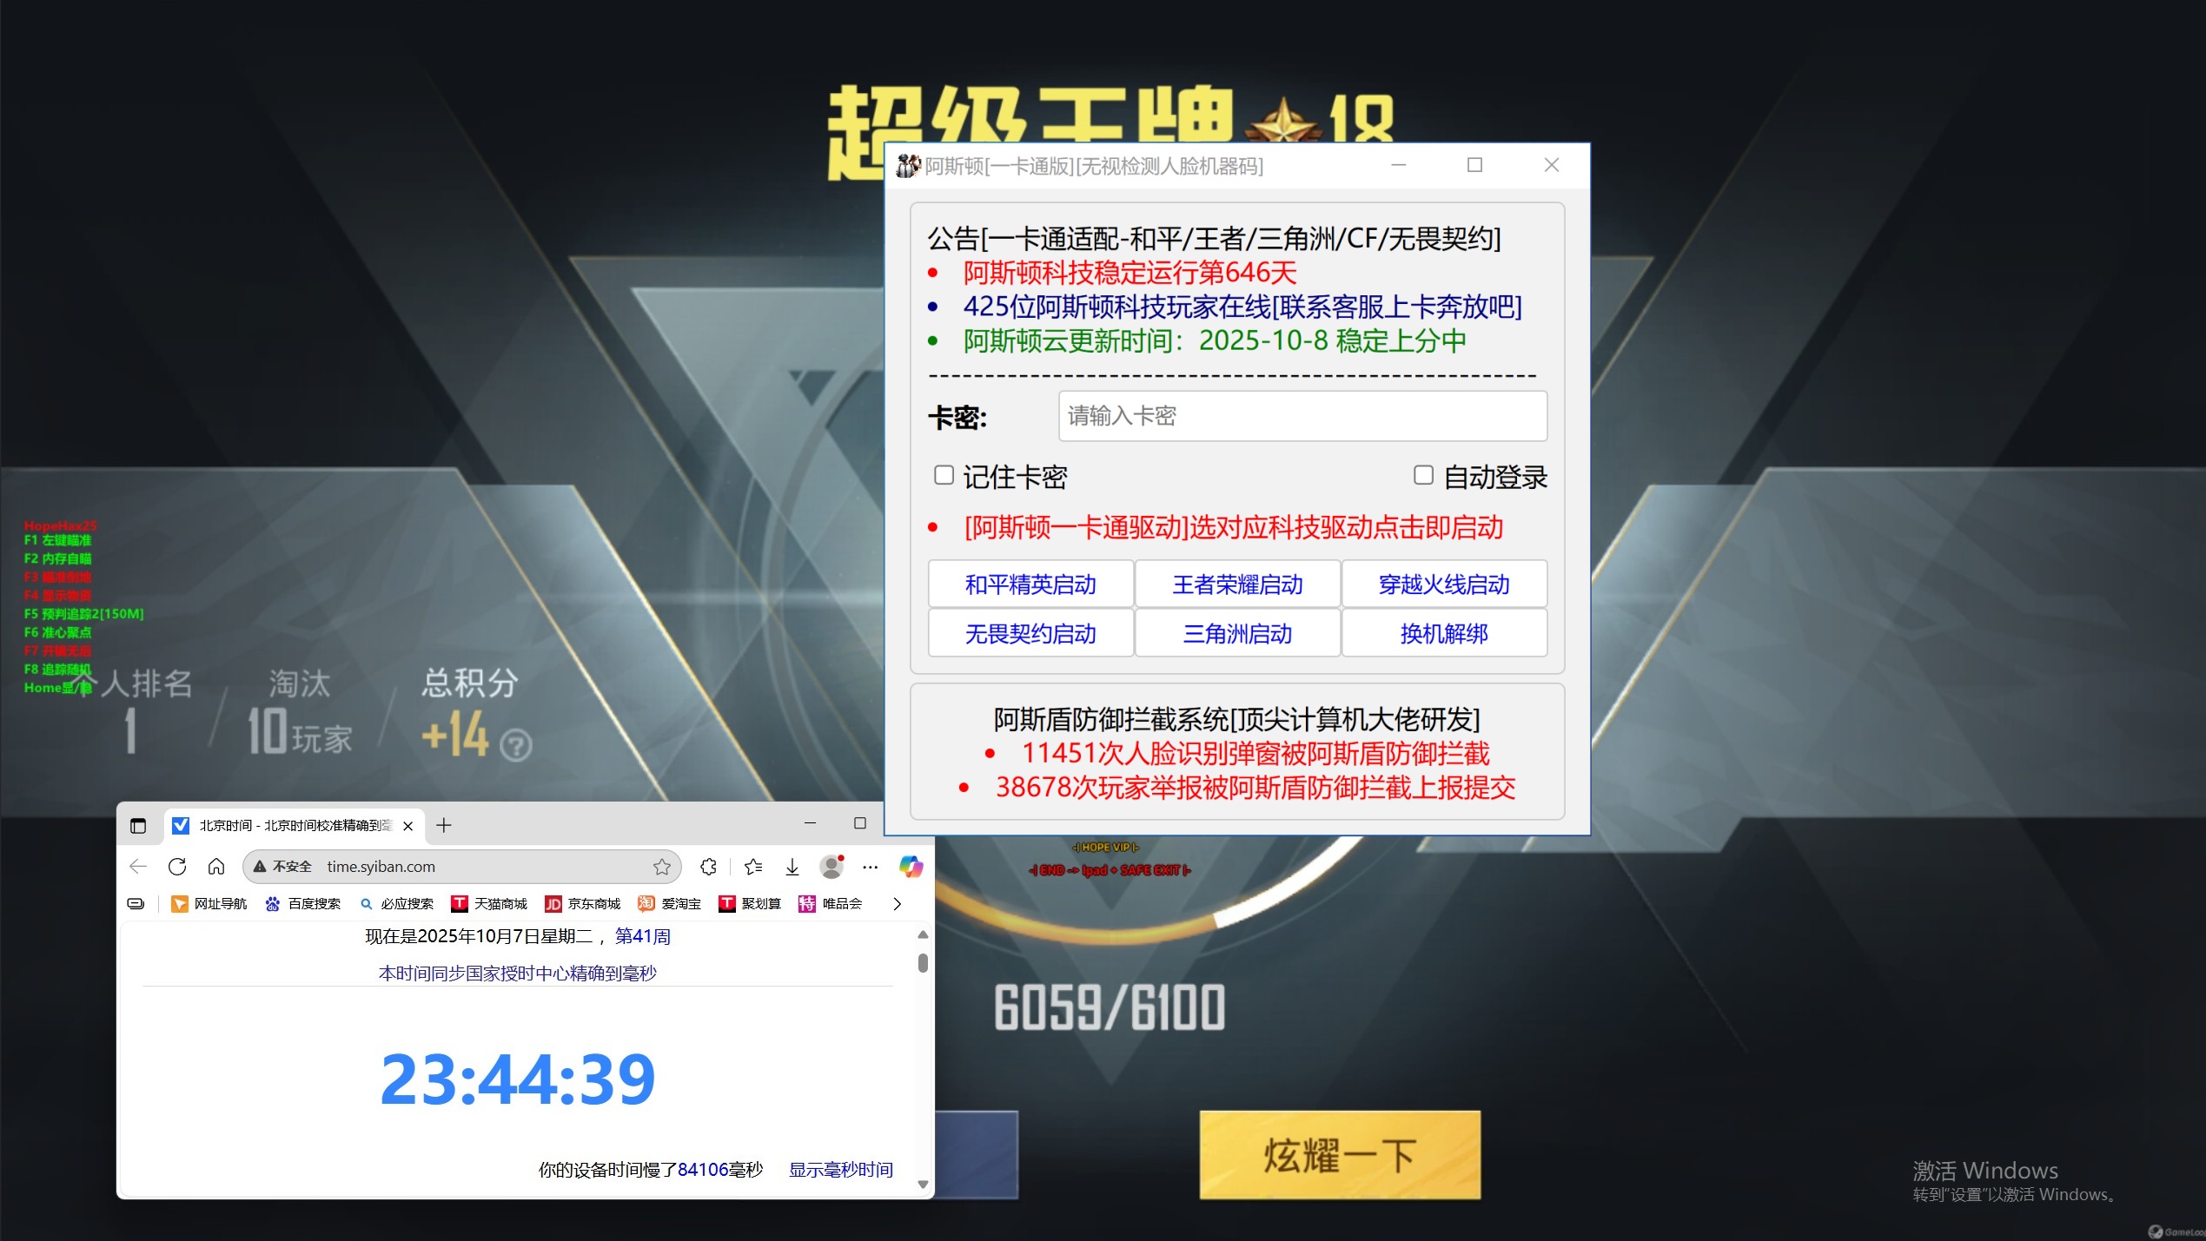Click the Copilot icon in browser
2206x1241 pixels.
coord(911,866)
